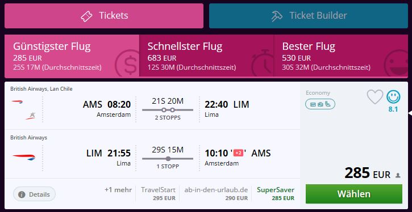Image resolution: width=412 pixels, height=212 pixels.
Task: Select the Schnellster Flug sort option
Action: 206,56
